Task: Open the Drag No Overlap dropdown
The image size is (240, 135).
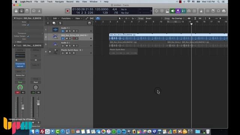Action: coord(178,18)
